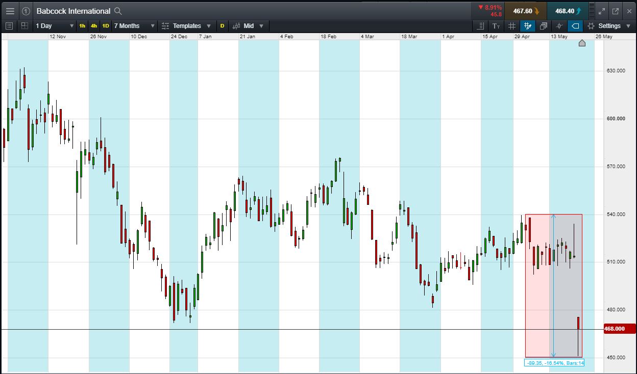Image resolution: width=637 pixels, height=374 pixels.
Task: Open the Settings dropdown arrow
Action: 627,26
